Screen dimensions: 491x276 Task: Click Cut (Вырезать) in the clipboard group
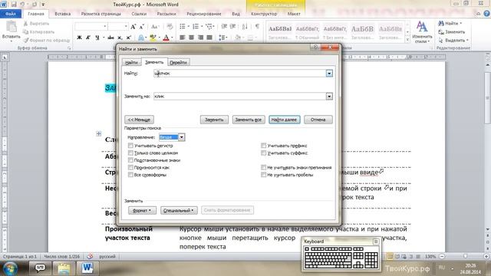click(x=36, y=24)
